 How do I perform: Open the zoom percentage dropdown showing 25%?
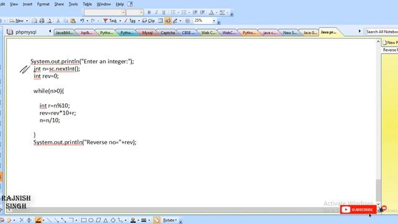tap(214, 21)
